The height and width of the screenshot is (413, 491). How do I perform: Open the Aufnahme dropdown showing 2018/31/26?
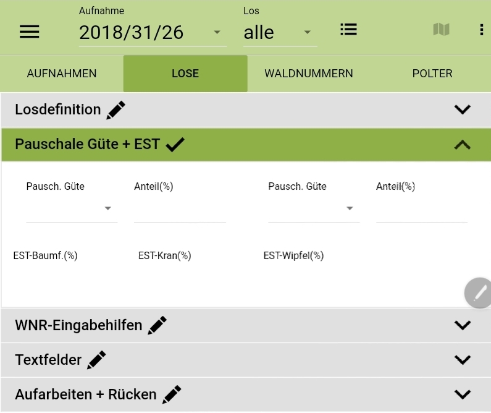pos(152,33)
